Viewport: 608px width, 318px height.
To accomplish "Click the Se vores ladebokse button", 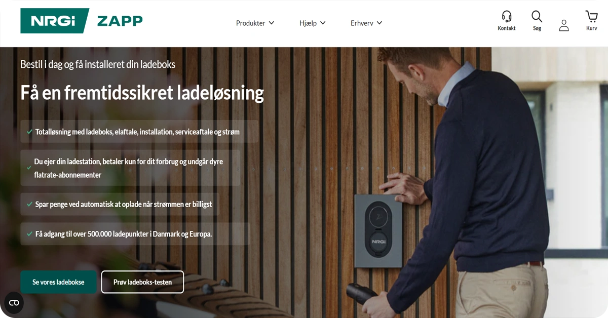I will 58,282.
